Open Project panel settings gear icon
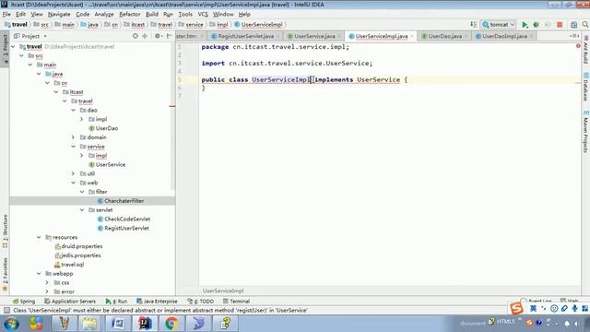The width and height of the screenshot is (590, 332). (158, 36)
